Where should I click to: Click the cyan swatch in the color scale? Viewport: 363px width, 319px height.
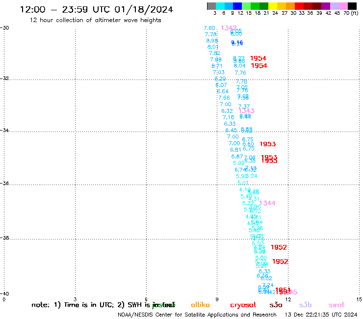(x=220, y=6)
